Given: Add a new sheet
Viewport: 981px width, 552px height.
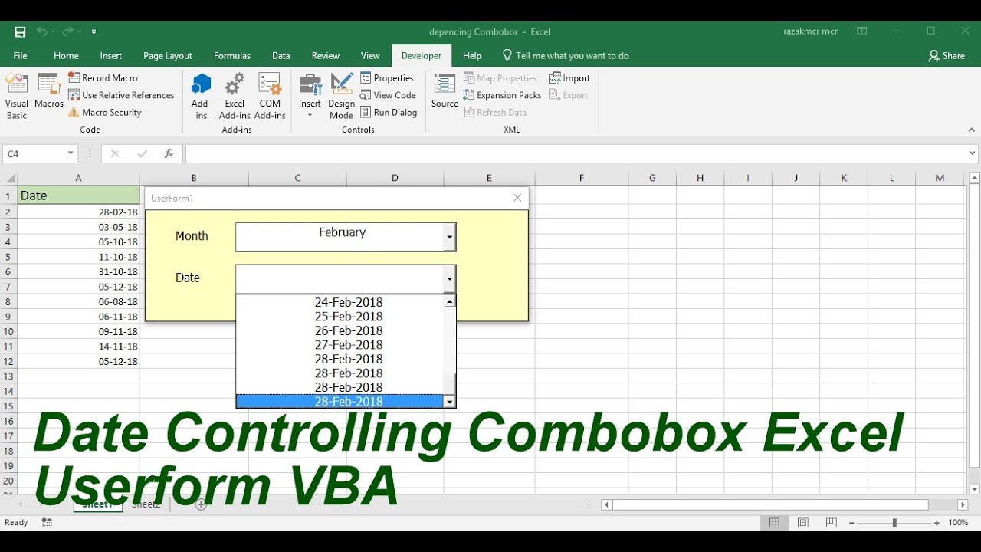Looking at the screenshot, I should [x=201, y=504].
